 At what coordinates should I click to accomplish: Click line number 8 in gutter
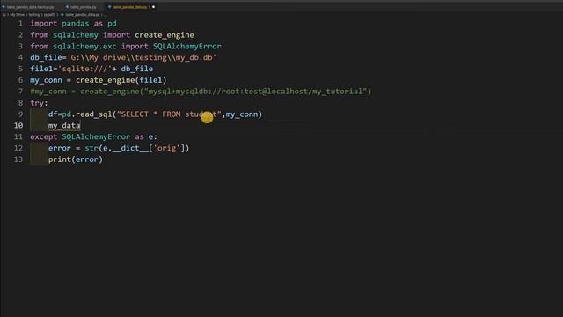20,103
